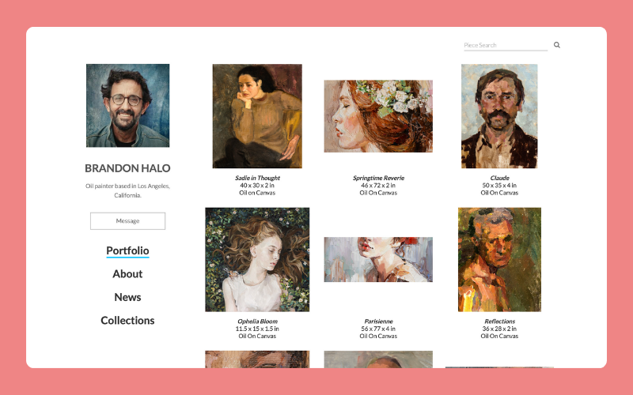Click the '36 x 28 x 2 in' dimensions

tap(499, 329)
